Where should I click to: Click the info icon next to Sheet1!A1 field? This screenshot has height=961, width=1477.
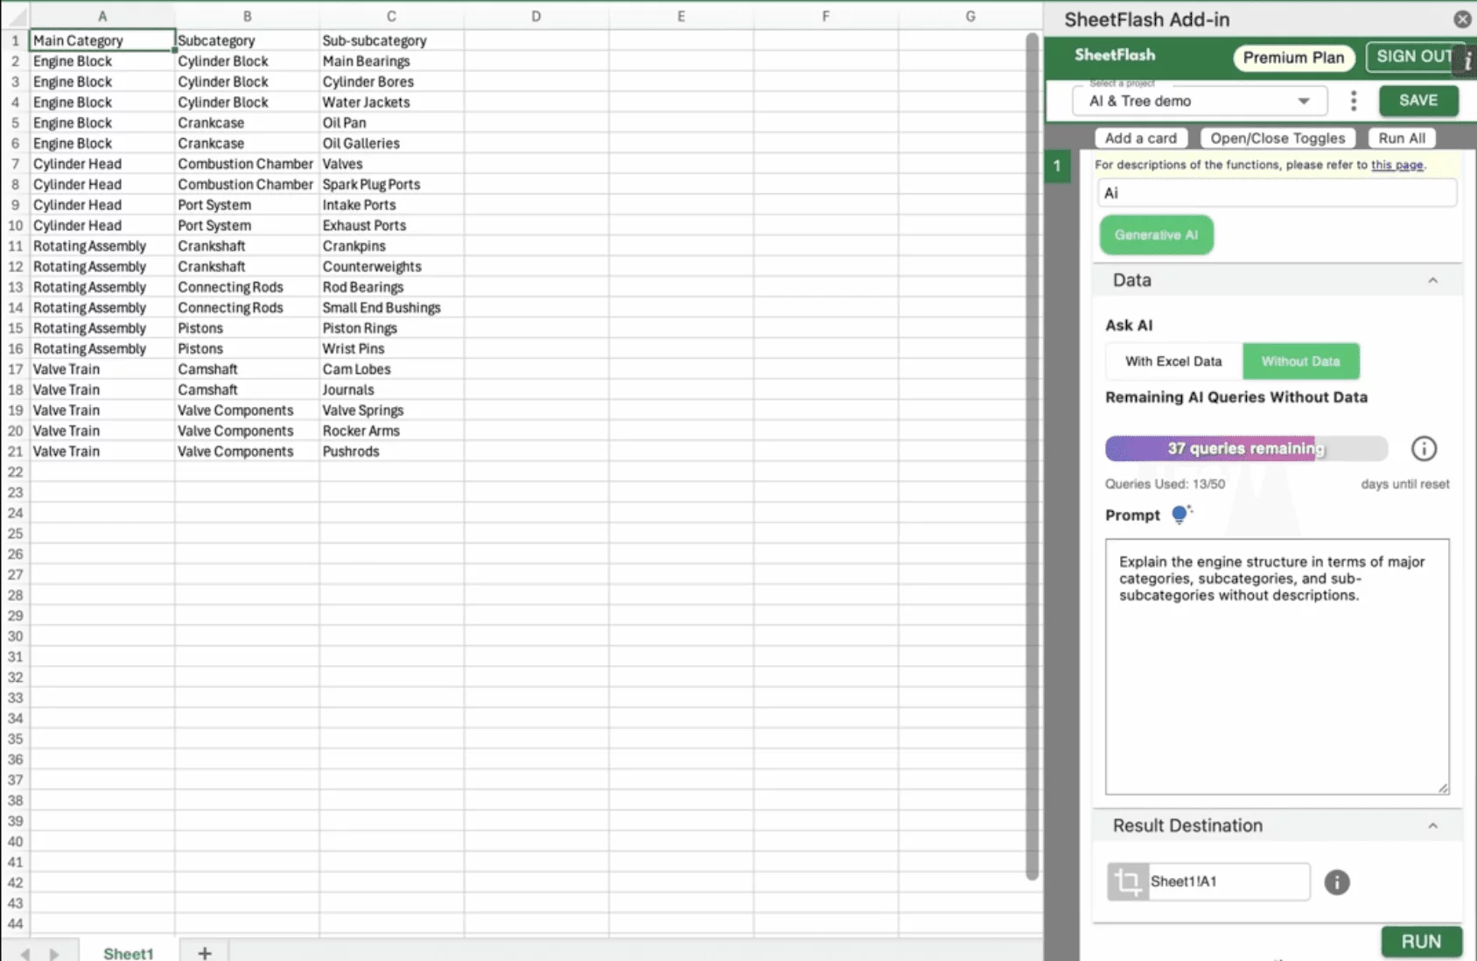[1336, 882]
